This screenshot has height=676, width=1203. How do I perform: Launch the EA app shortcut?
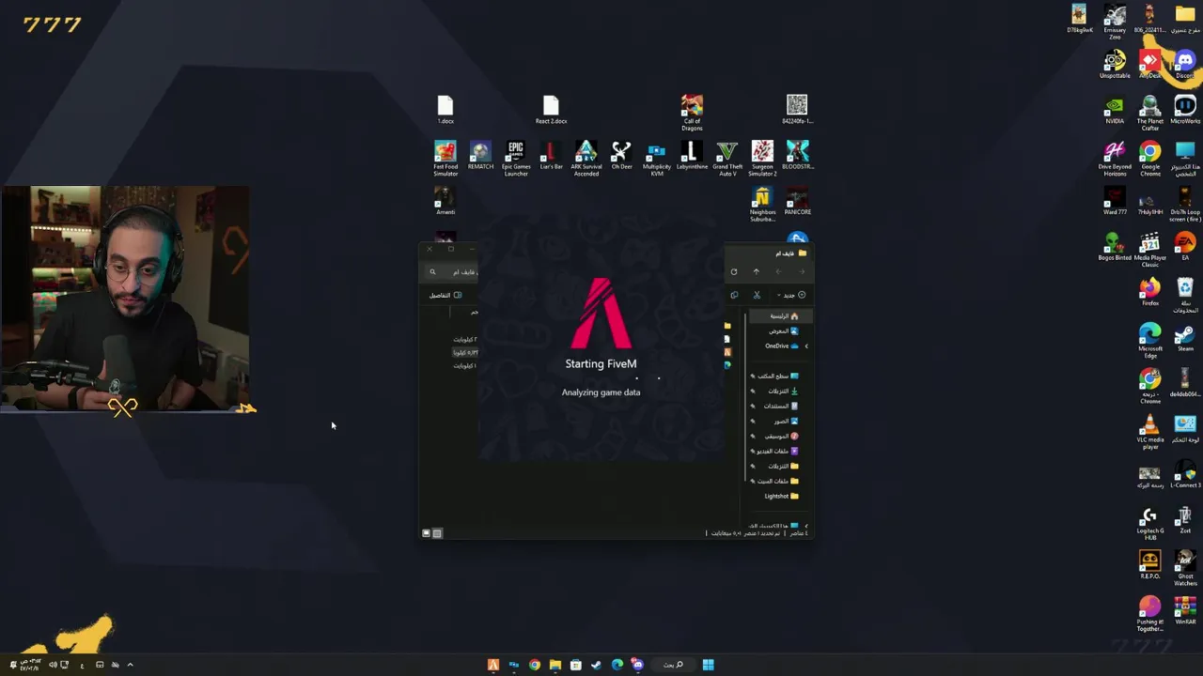(1185, 247)
